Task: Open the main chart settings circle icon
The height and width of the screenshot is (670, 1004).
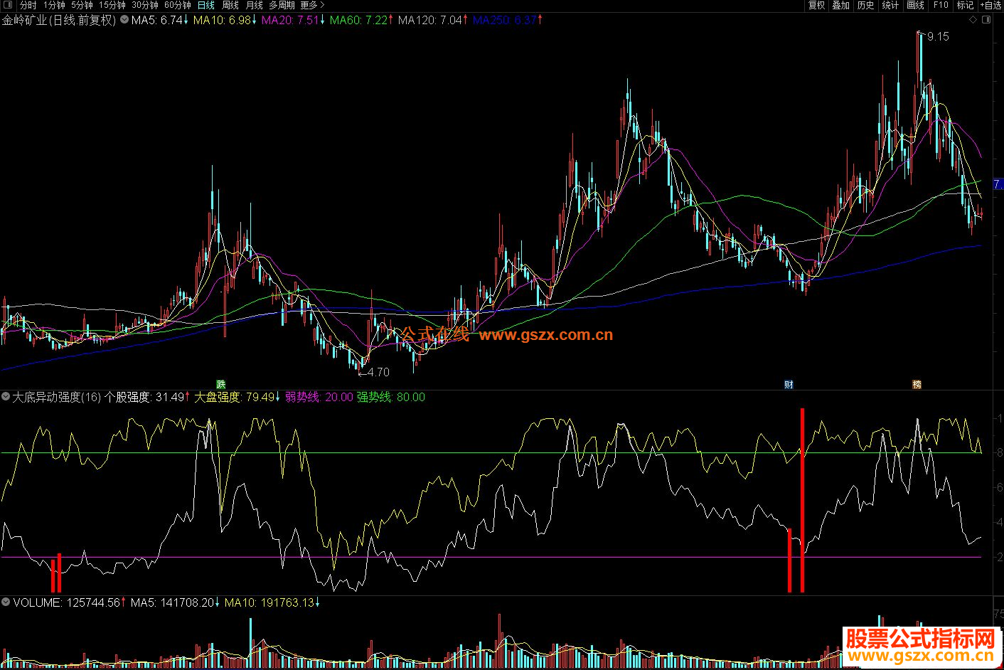Action: coord(124,20)
